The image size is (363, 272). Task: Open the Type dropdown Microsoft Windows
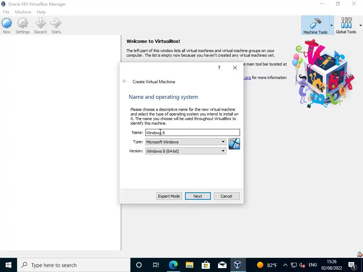pyautogui.click(x=186, y=142)
